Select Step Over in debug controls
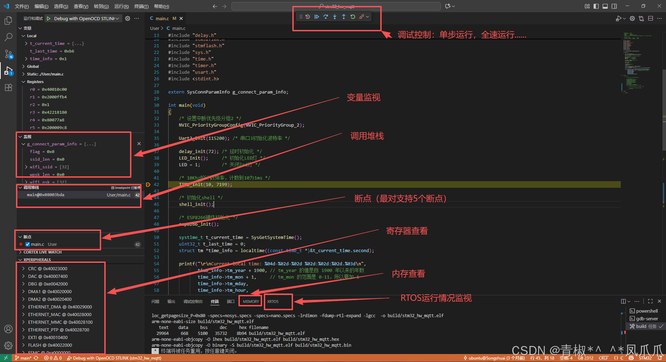 (x=326, y=16)
